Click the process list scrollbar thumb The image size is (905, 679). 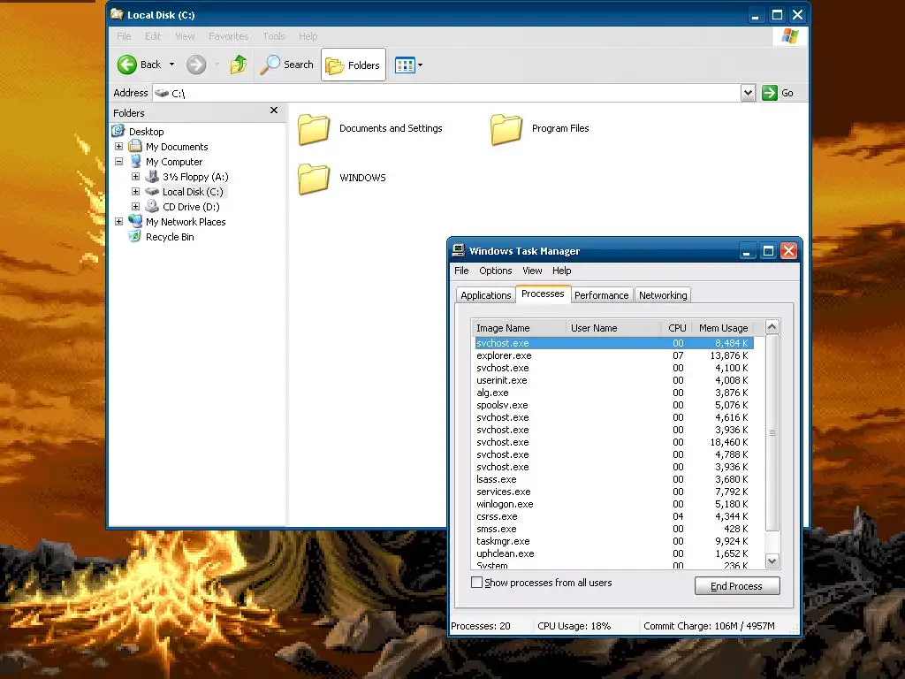point(772,433)
